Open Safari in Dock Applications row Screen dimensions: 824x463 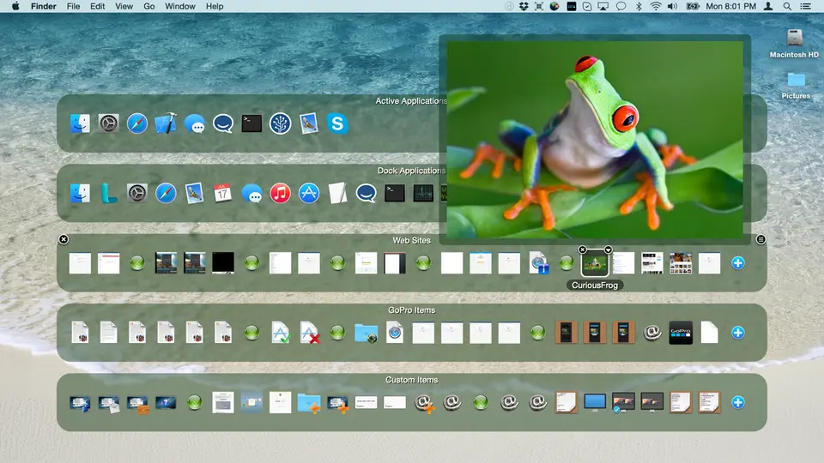tap(166, 193)
